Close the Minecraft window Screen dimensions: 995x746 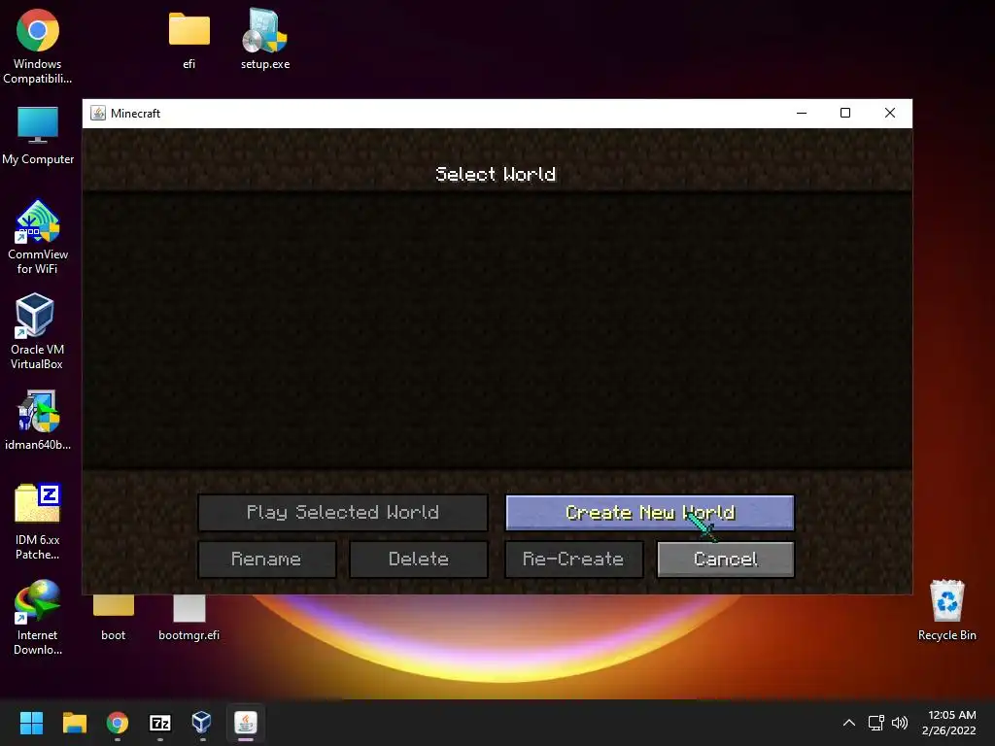pos(890,113)
